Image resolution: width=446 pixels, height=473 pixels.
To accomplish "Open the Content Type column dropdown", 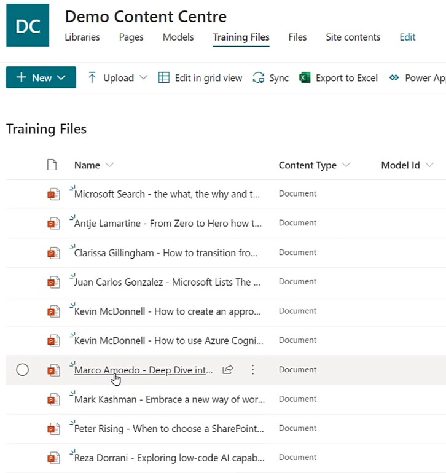I will pyautogui.click(x=346, y=165).
